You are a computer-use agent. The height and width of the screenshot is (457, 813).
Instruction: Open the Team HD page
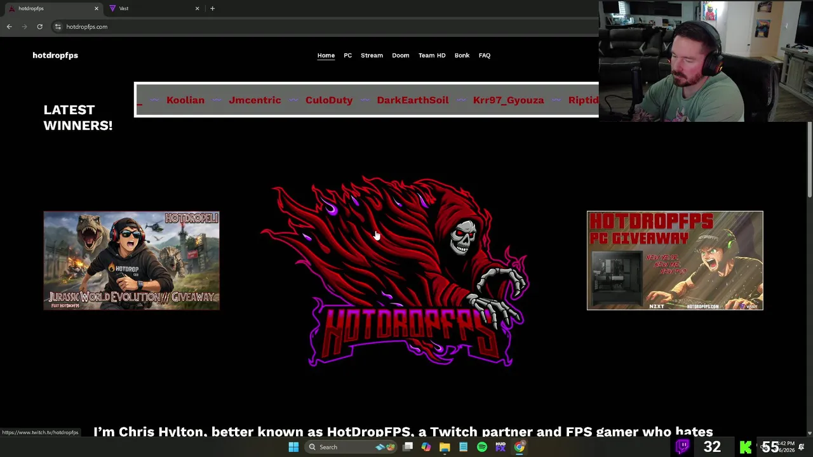tap(432, 55)
